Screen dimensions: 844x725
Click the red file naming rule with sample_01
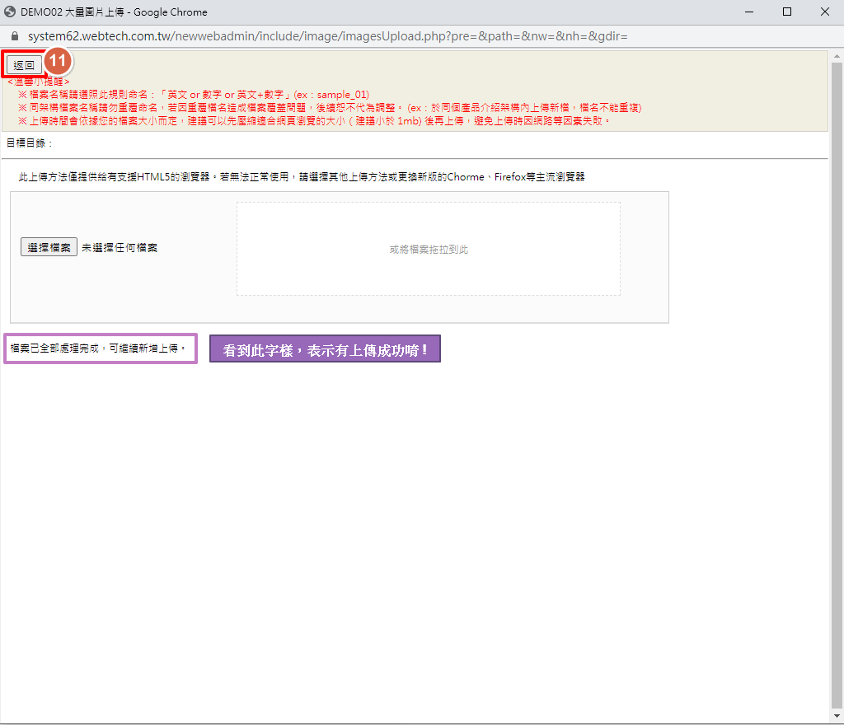(194, 95)
